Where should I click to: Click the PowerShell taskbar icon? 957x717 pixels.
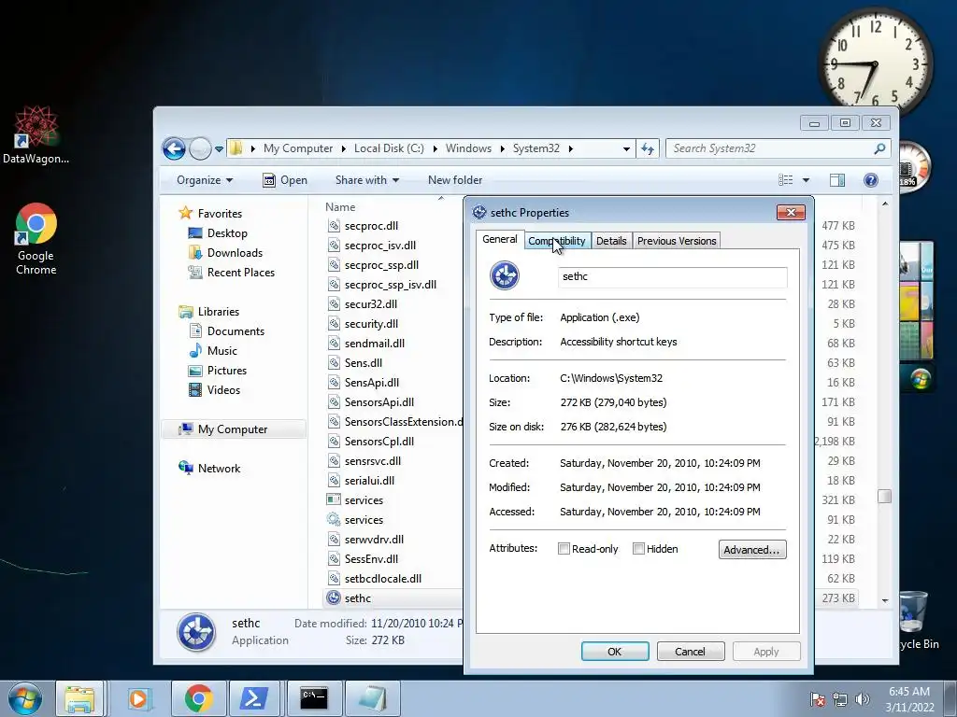coord(254,698)
